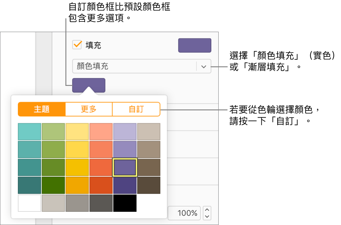Select the third-row dark teal swatch
This screenshot has height=225, width=341.
pos(29,167)
